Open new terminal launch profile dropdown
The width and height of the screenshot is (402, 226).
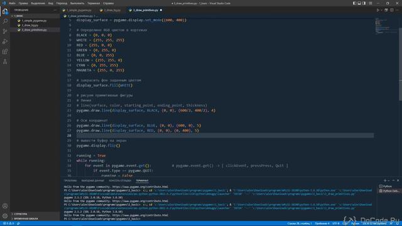tap(388, 181)
